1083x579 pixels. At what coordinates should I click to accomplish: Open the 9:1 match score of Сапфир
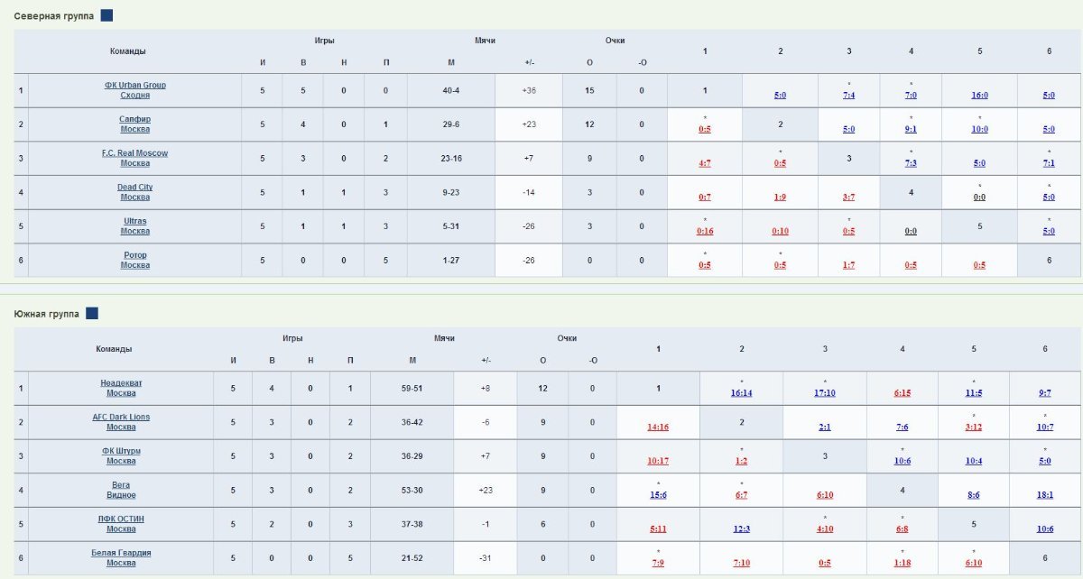point(911,129)
